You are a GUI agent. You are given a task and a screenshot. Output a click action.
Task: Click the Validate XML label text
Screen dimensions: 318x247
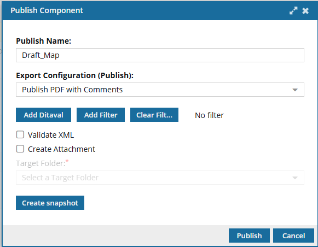click(x=51, y=135)
